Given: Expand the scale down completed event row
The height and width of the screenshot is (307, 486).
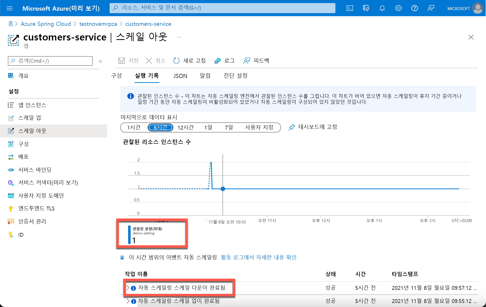Looking at the screenshot, I should (128, 288).
